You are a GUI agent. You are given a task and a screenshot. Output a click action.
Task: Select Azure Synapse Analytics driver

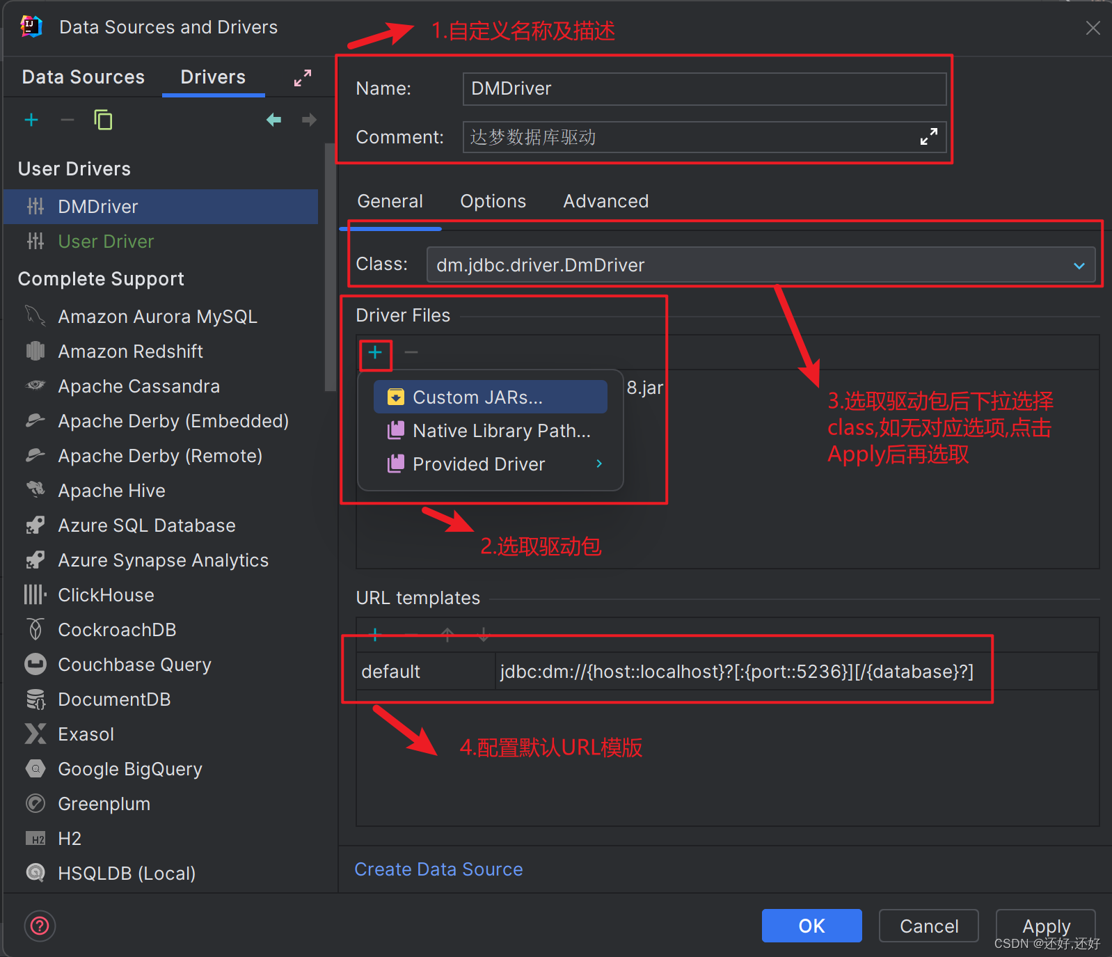click(x=161, y=560)
